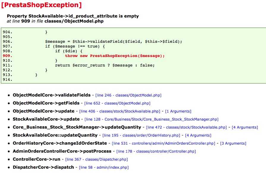
Task: Click the StockAvailableCore::updateQuantity trace entry
Action: coord(55,135)
